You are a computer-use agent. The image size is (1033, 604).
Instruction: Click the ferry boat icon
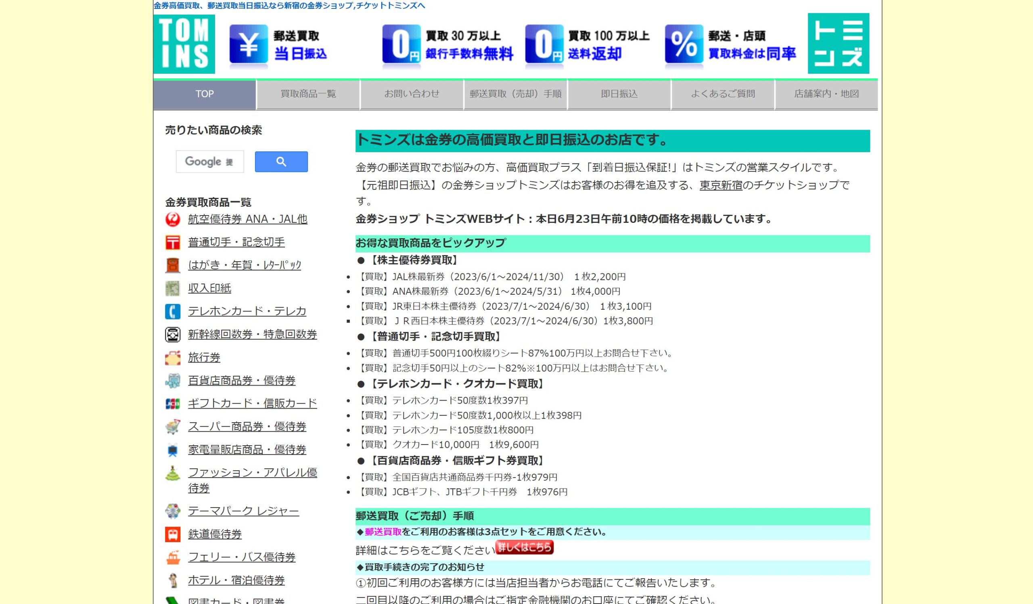point(173,557)
